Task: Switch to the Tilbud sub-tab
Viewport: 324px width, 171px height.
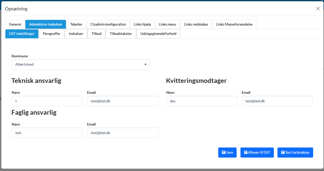Action: 96,34
